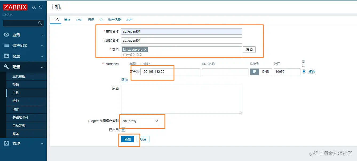Click the group search input field

(x=181, y=55)
